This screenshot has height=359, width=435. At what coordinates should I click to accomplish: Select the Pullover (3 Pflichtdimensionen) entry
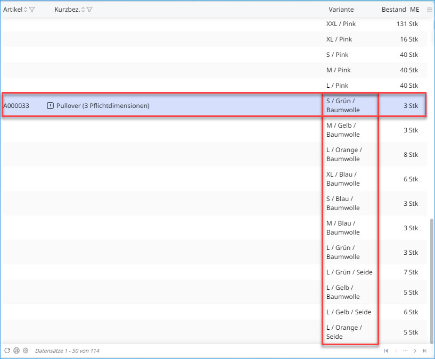coord(103,106)
